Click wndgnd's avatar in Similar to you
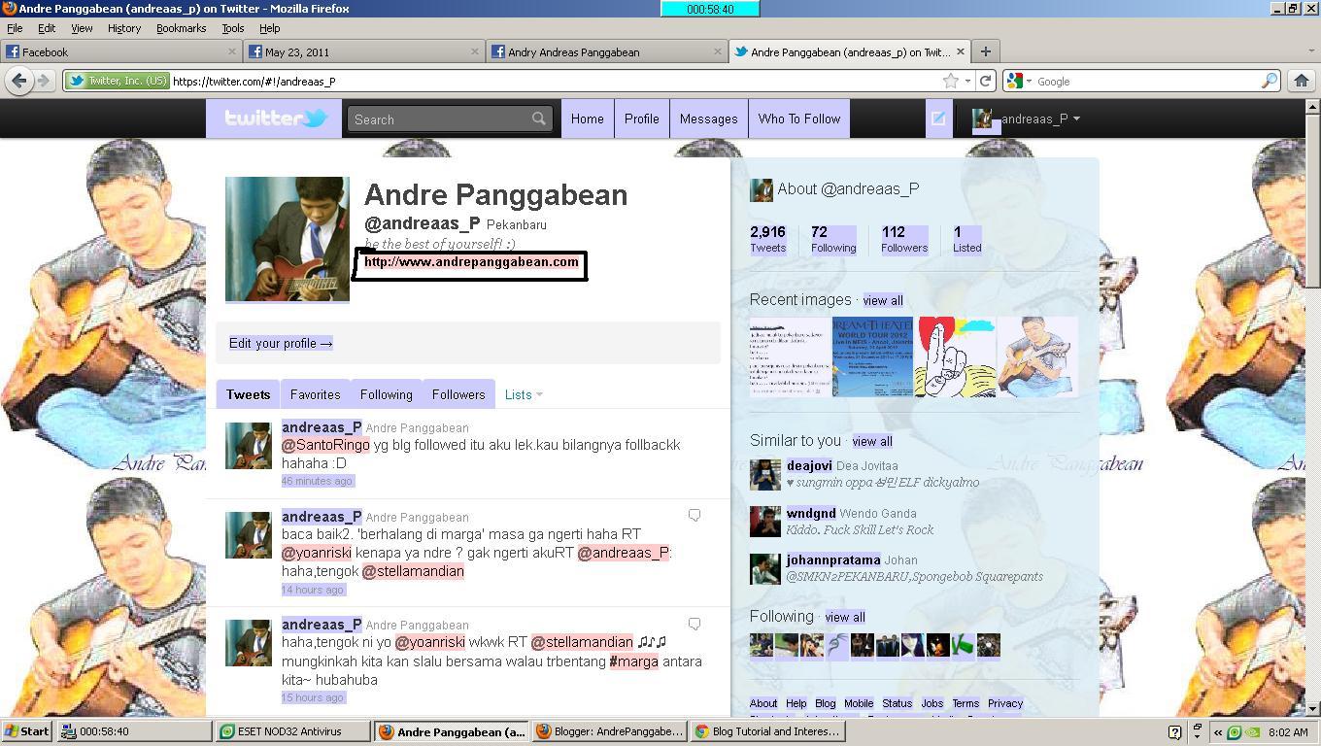 (x=765, y=522)
